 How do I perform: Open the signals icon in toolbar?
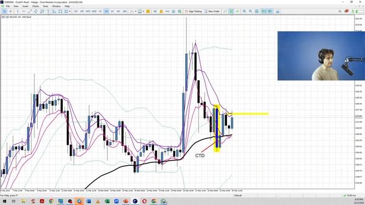pyautogui.click(x=167, y=11)
